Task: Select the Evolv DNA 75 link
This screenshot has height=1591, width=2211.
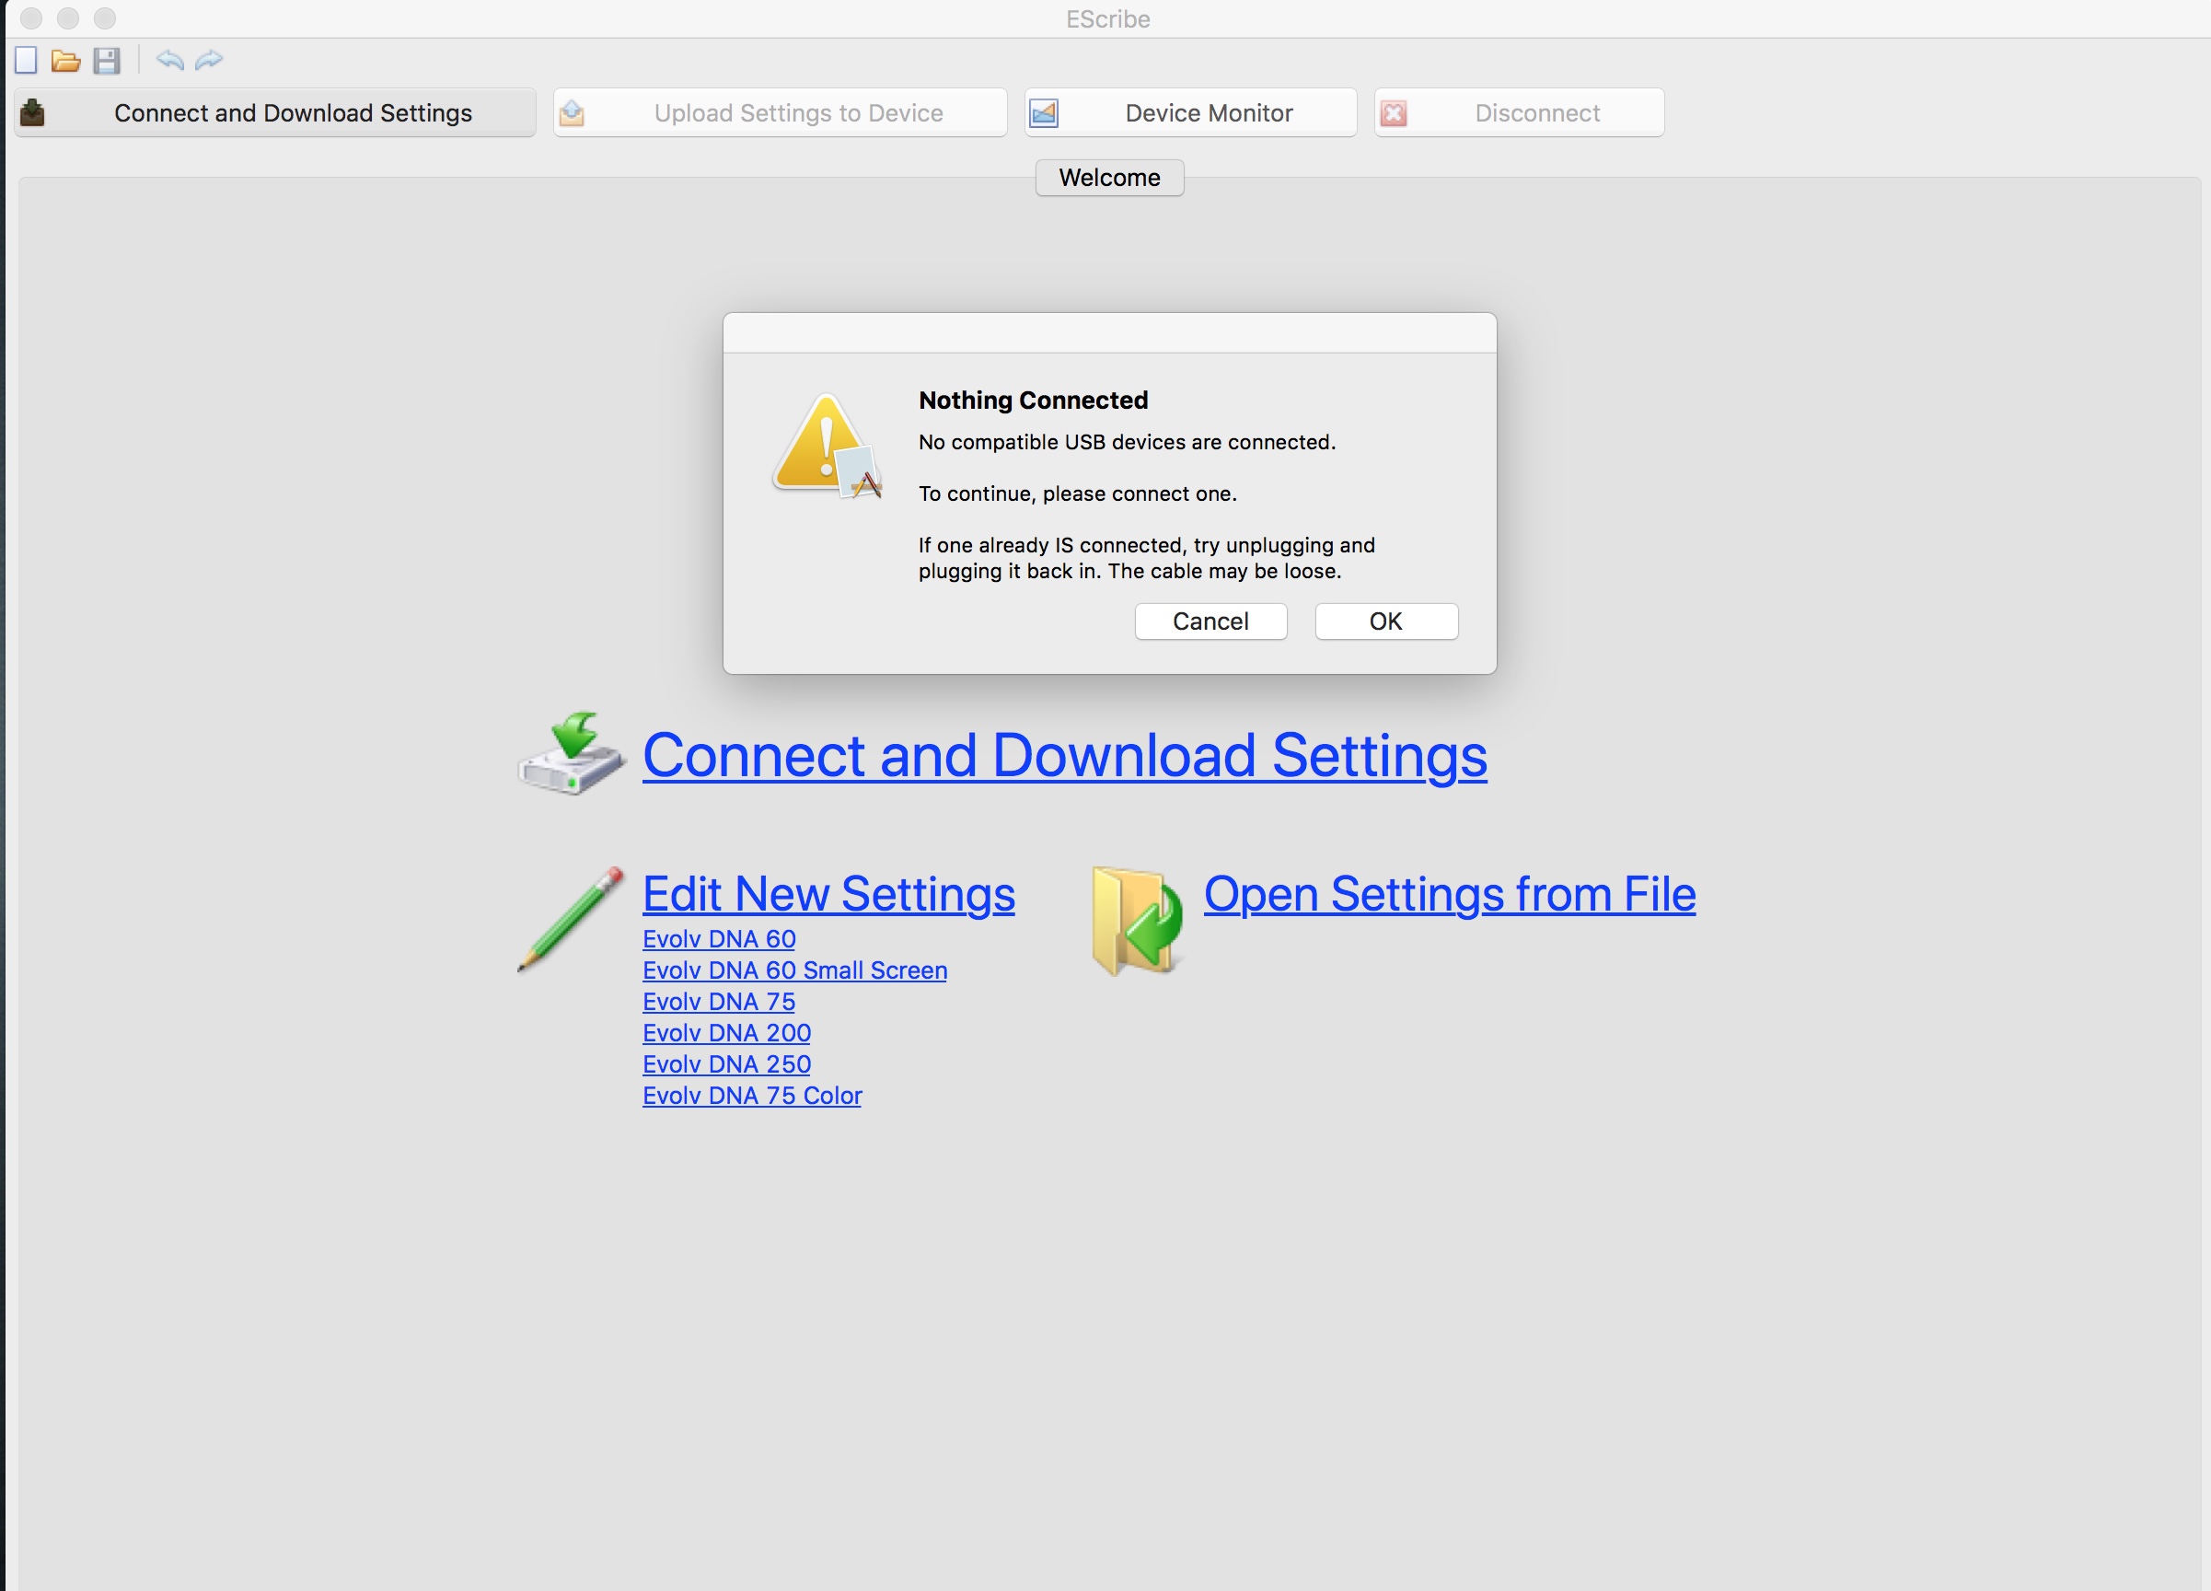Action: (x=719, y=1001)
